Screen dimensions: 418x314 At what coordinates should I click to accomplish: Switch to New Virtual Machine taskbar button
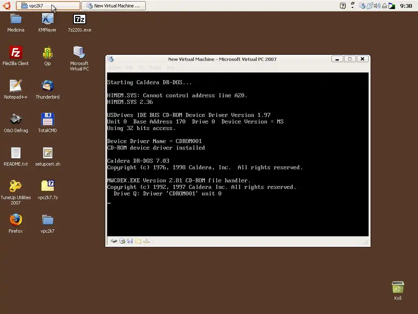point(113,6)
